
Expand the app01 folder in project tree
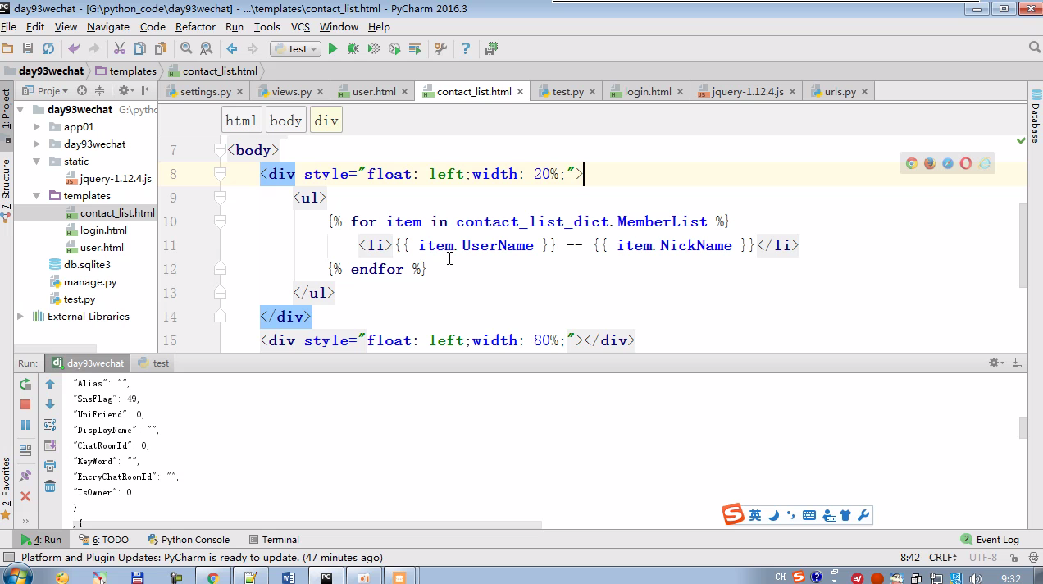[37, 127]
